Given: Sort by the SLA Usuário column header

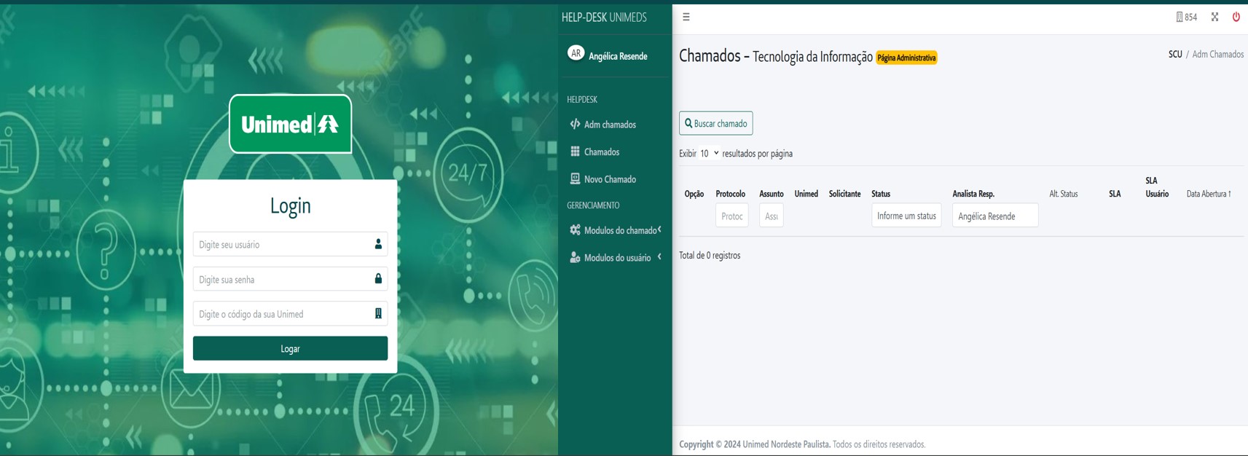Looking at the screenshot, I should click(1157, 187).
